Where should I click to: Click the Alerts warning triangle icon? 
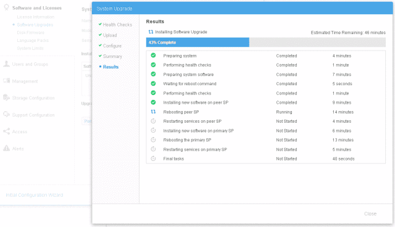point(6,148)
